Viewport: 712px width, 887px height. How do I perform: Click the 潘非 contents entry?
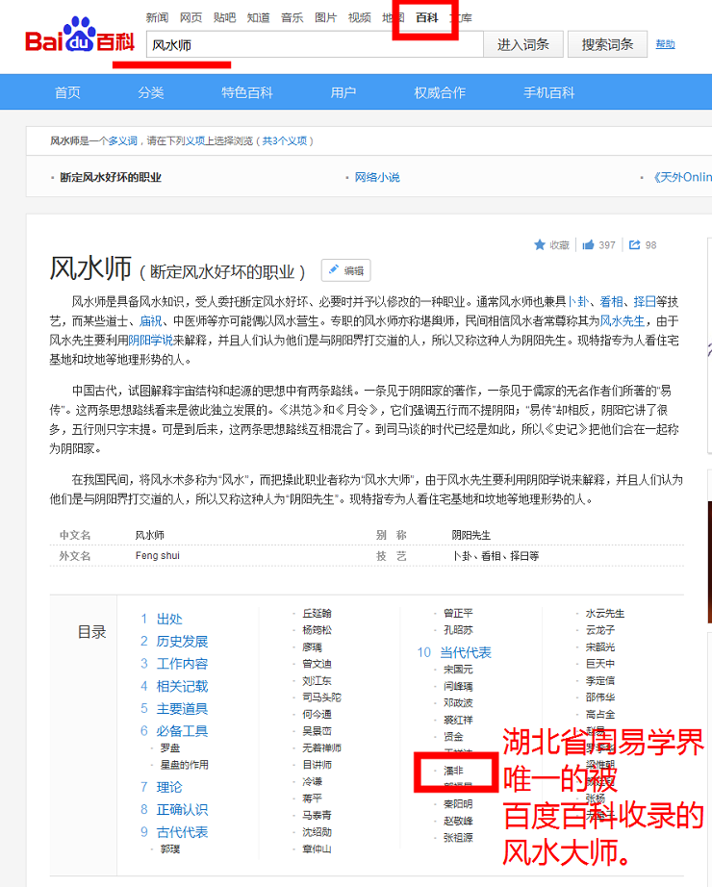click(x=454, y=771)
